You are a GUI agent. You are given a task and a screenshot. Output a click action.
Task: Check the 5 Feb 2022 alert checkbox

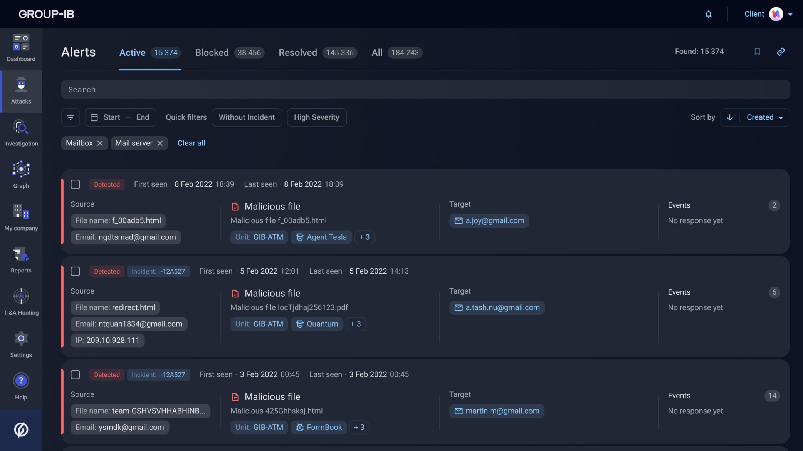pos(76,271)
